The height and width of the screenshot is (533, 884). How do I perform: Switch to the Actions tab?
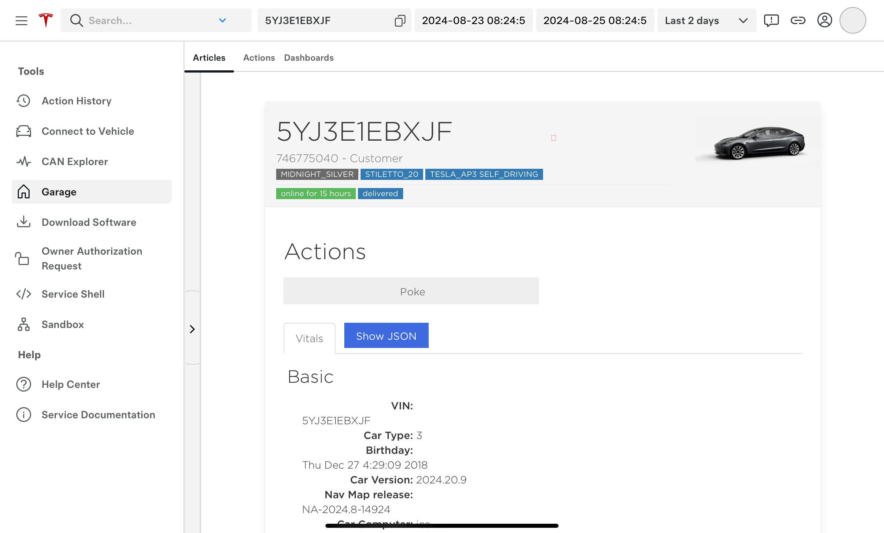tap(259, 58)
